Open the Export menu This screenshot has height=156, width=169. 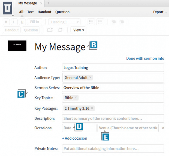(x=160, y=12)
